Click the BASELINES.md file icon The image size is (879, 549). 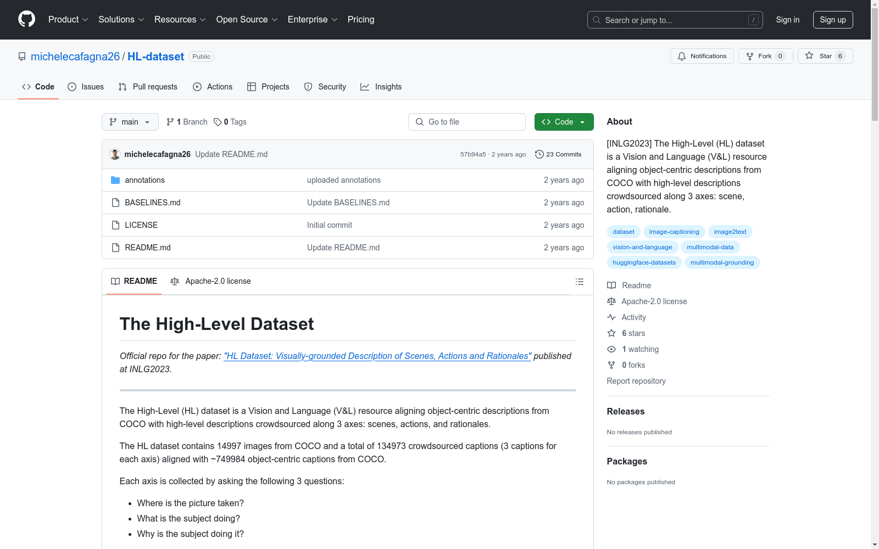coord(115,203)
